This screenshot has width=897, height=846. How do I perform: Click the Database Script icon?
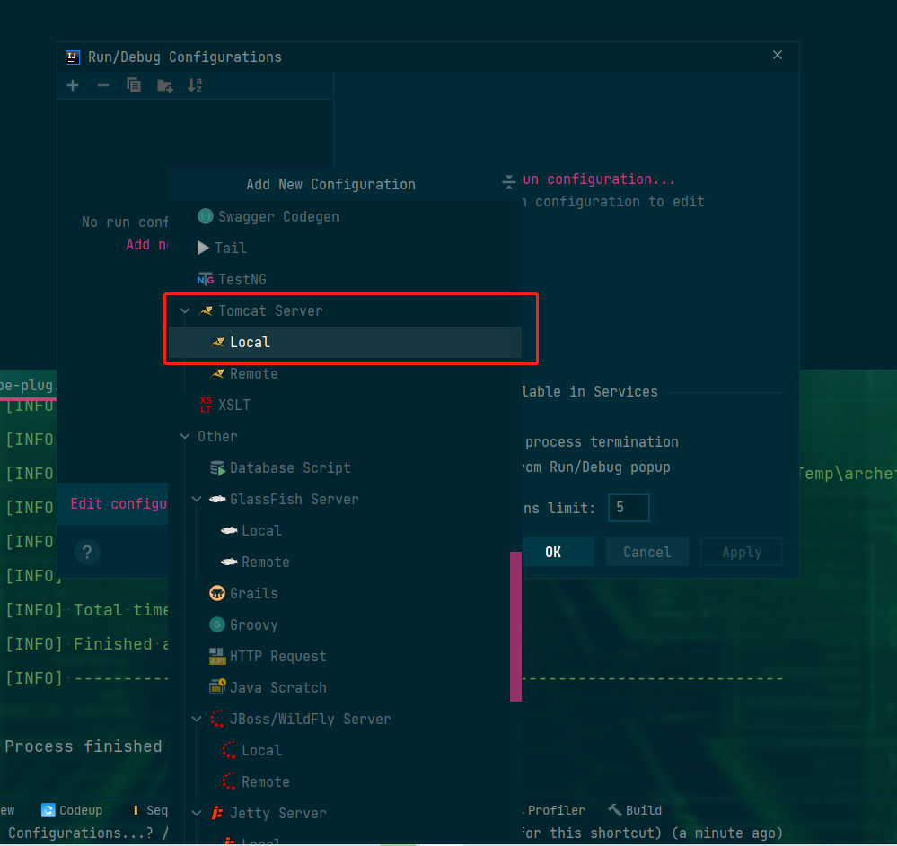[x=217, y=468]
